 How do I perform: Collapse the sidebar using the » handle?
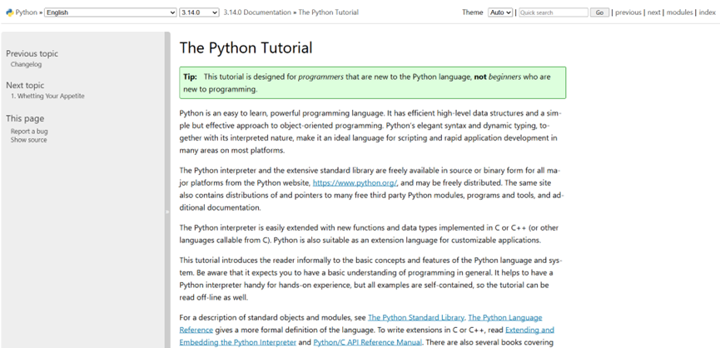point(167,211)
